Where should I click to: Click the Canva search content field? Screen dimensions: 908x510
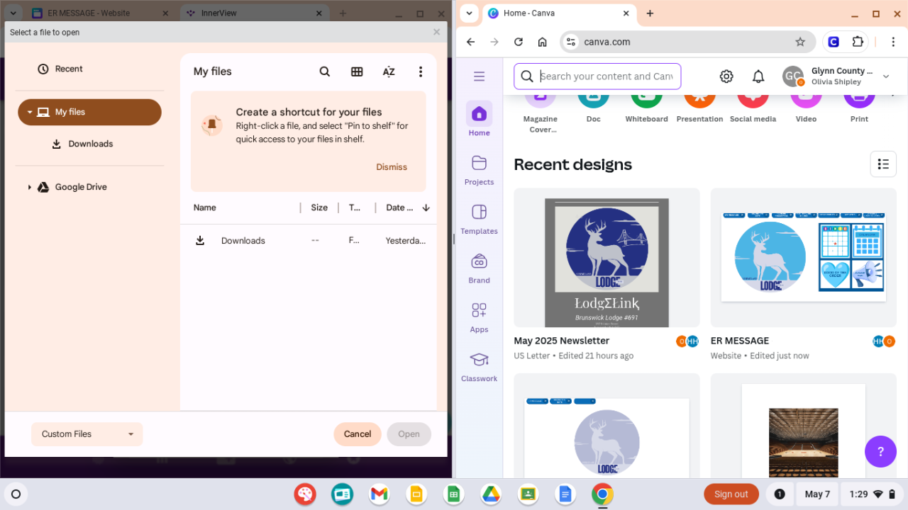click(597, 76)
